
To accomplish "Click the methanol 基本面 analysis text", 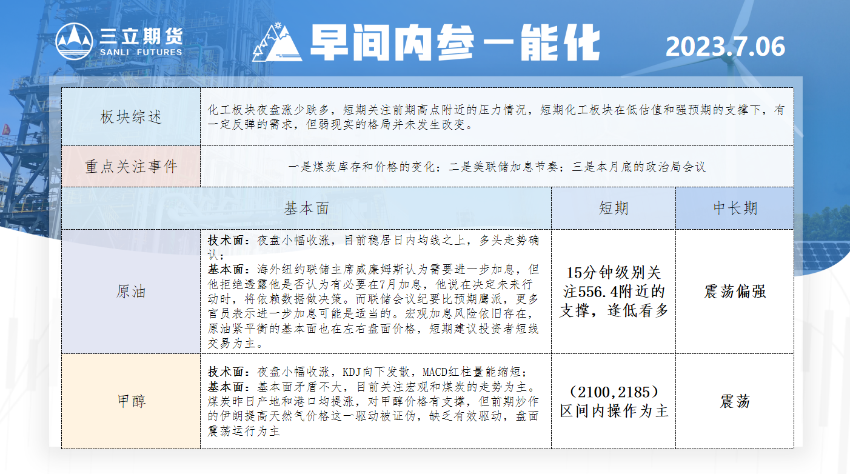I will point(372,409).
